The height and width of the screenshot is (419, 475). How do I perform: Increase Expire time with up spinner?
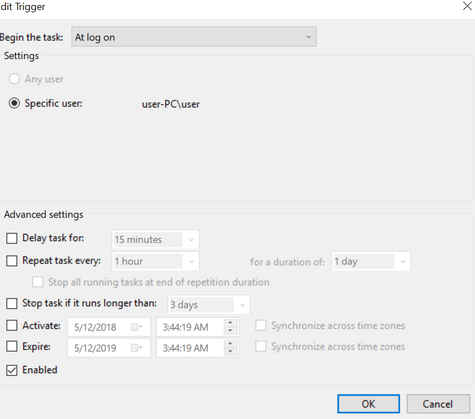pyautogui.click(x=230, y=344)
